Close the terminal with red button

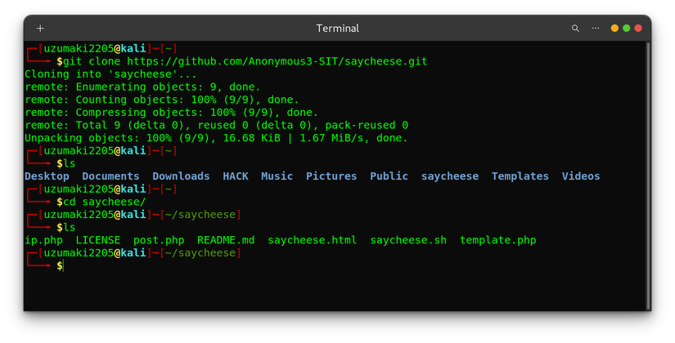638,29
